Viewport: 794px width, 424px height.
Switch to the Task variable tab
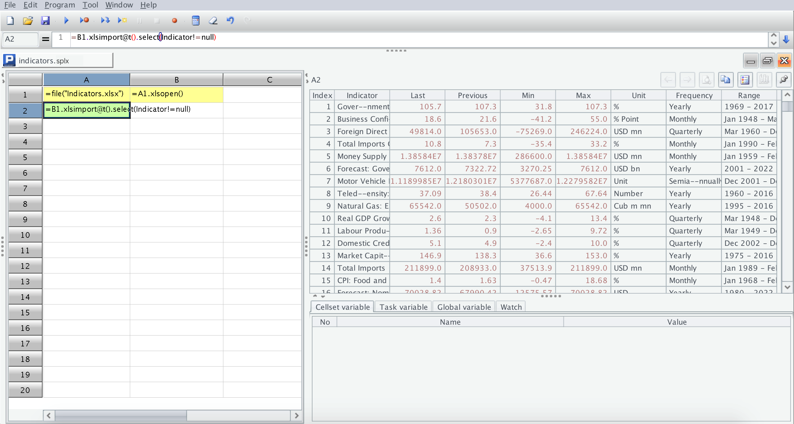403,307
